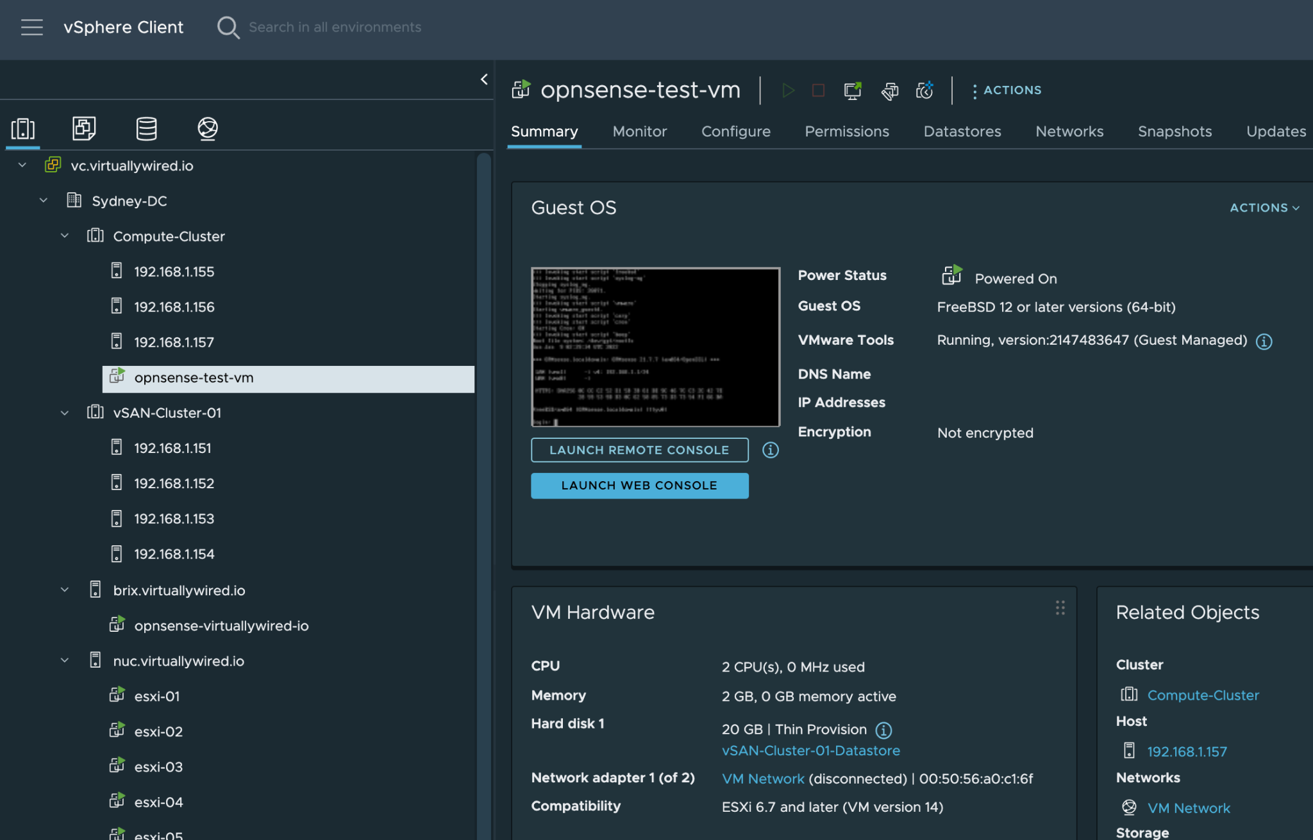Search in all environments field
The image size is (1313, 840).
[x=335, y=27]
